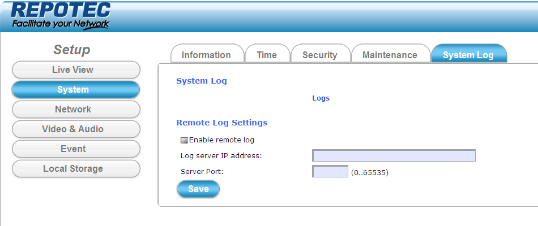This screenshot has height=226, width=538.
Task: Open the Security tab
Action: pyautogui.click(x=319, y=55)
